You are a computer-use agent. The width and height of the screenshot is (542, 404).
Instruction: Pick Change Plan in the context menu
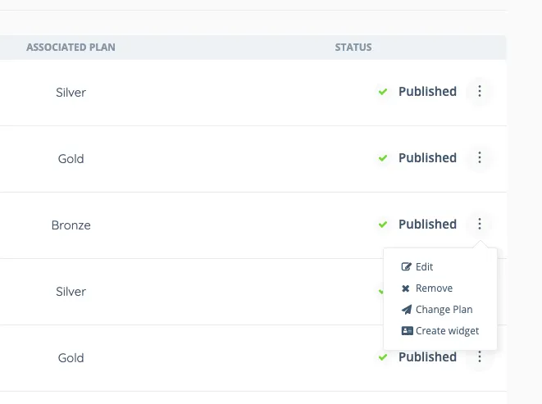tap(444, 310)
